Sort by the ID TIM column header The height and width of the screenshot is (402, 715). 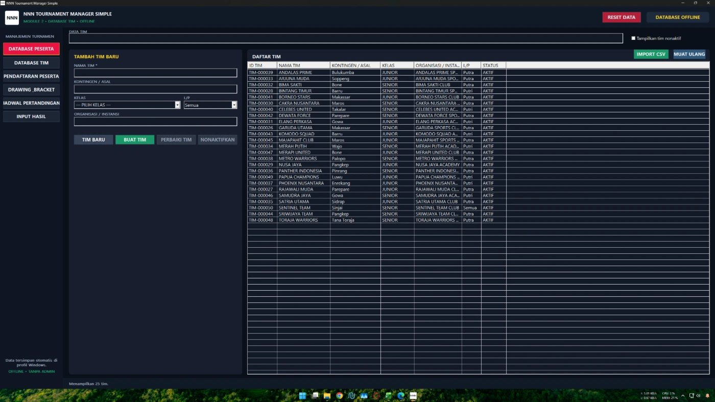(263, 65)
